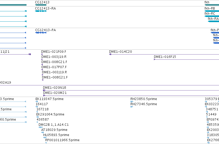This screenshot has height=144, width=219.
Task: Click the RP001011966.5prime EST label
Action: 62,140
